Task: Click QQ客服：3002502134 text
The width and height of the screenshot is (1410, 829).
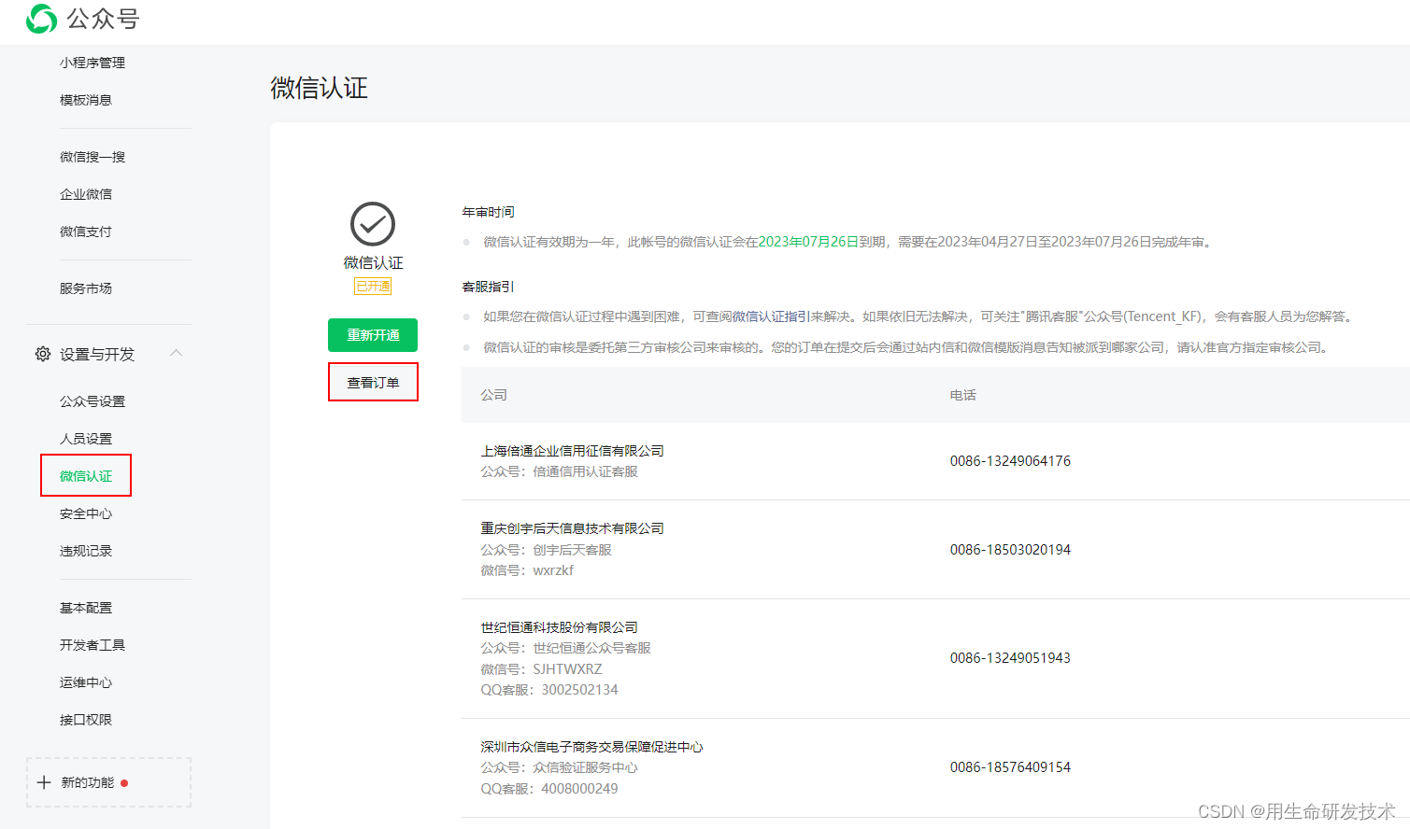Action: [549, 690]
